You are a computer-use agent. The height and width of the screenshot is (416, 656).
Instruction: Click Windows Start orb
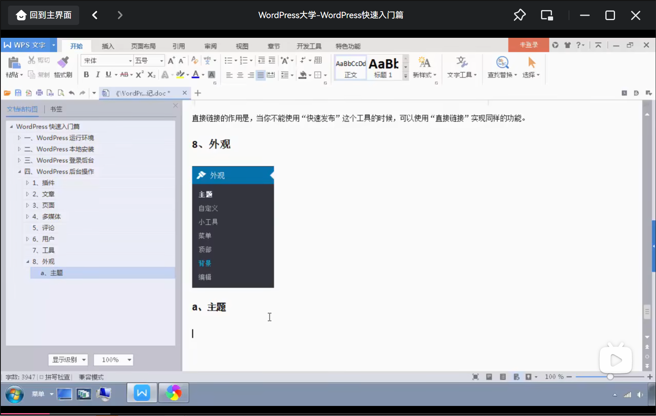[x=14, y=394]
